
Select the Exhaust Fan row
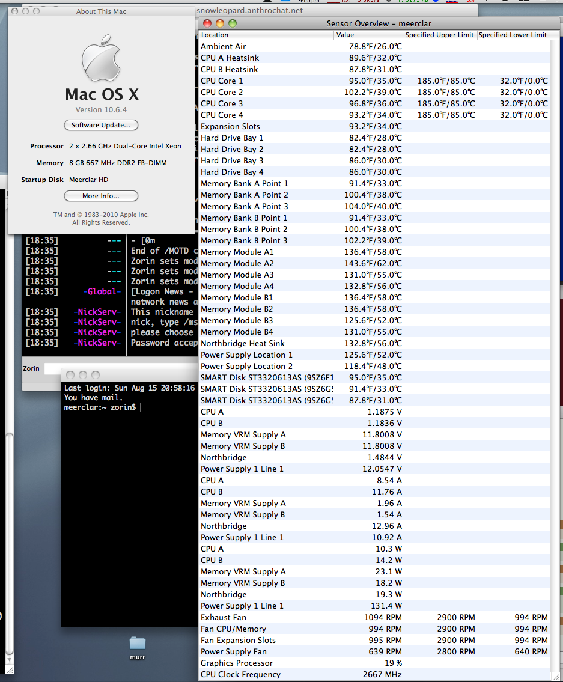(374, 617)
